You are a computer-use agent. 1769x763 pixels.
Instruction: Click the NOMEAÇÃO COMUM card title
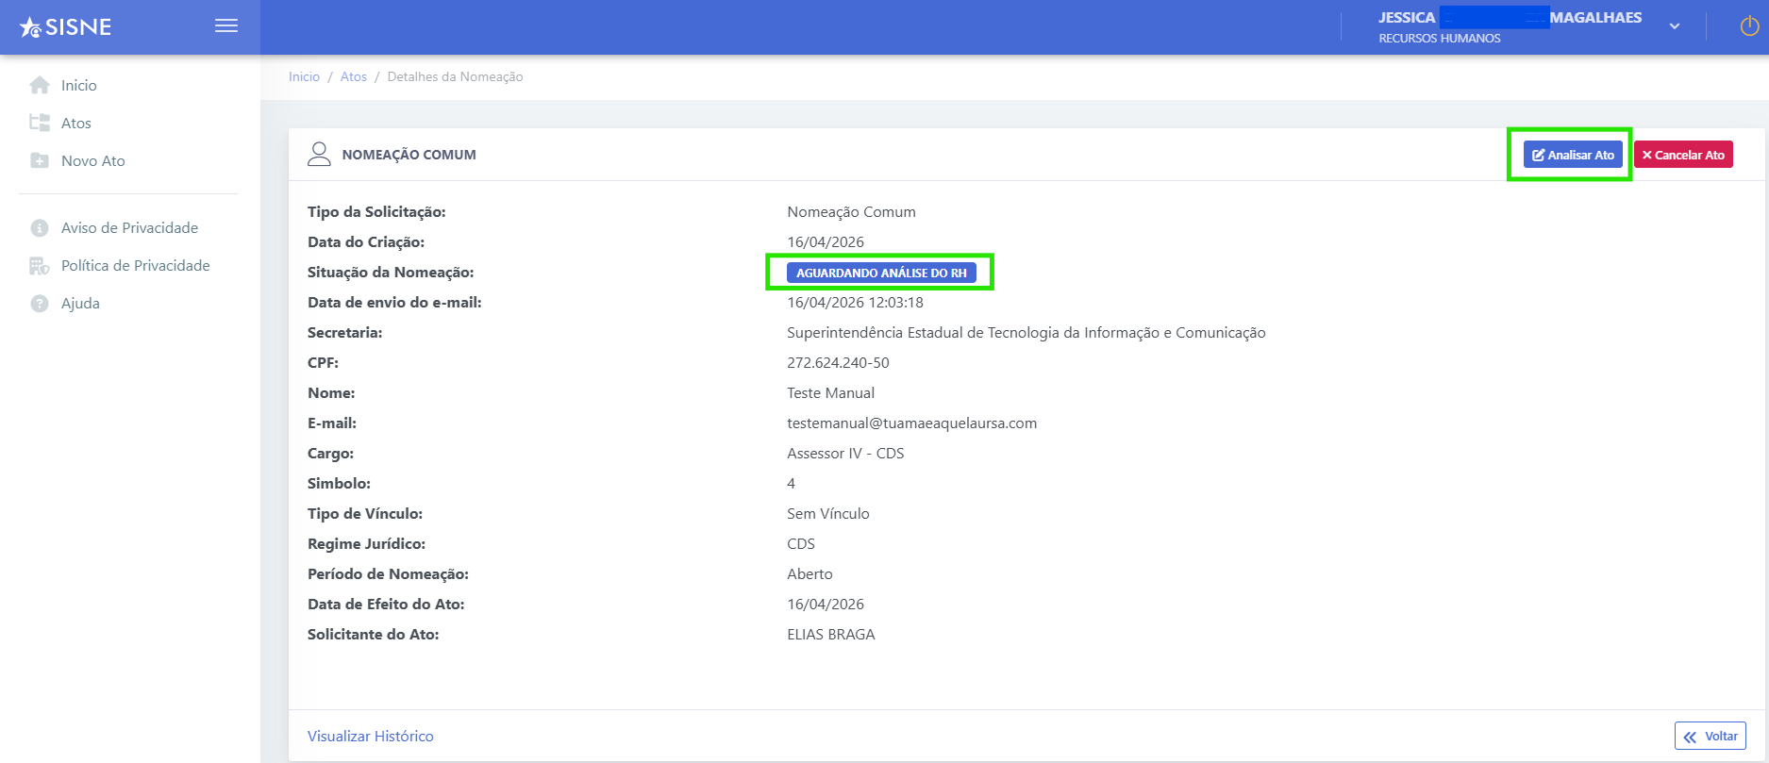pos(409,155)
